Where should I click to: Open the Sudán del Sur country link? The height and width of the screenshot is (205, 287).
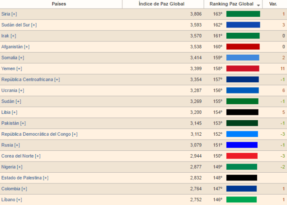pos(16,25)
